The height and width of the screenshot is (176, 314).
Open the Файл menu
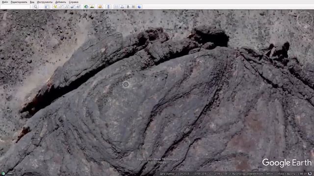[5, 2]
